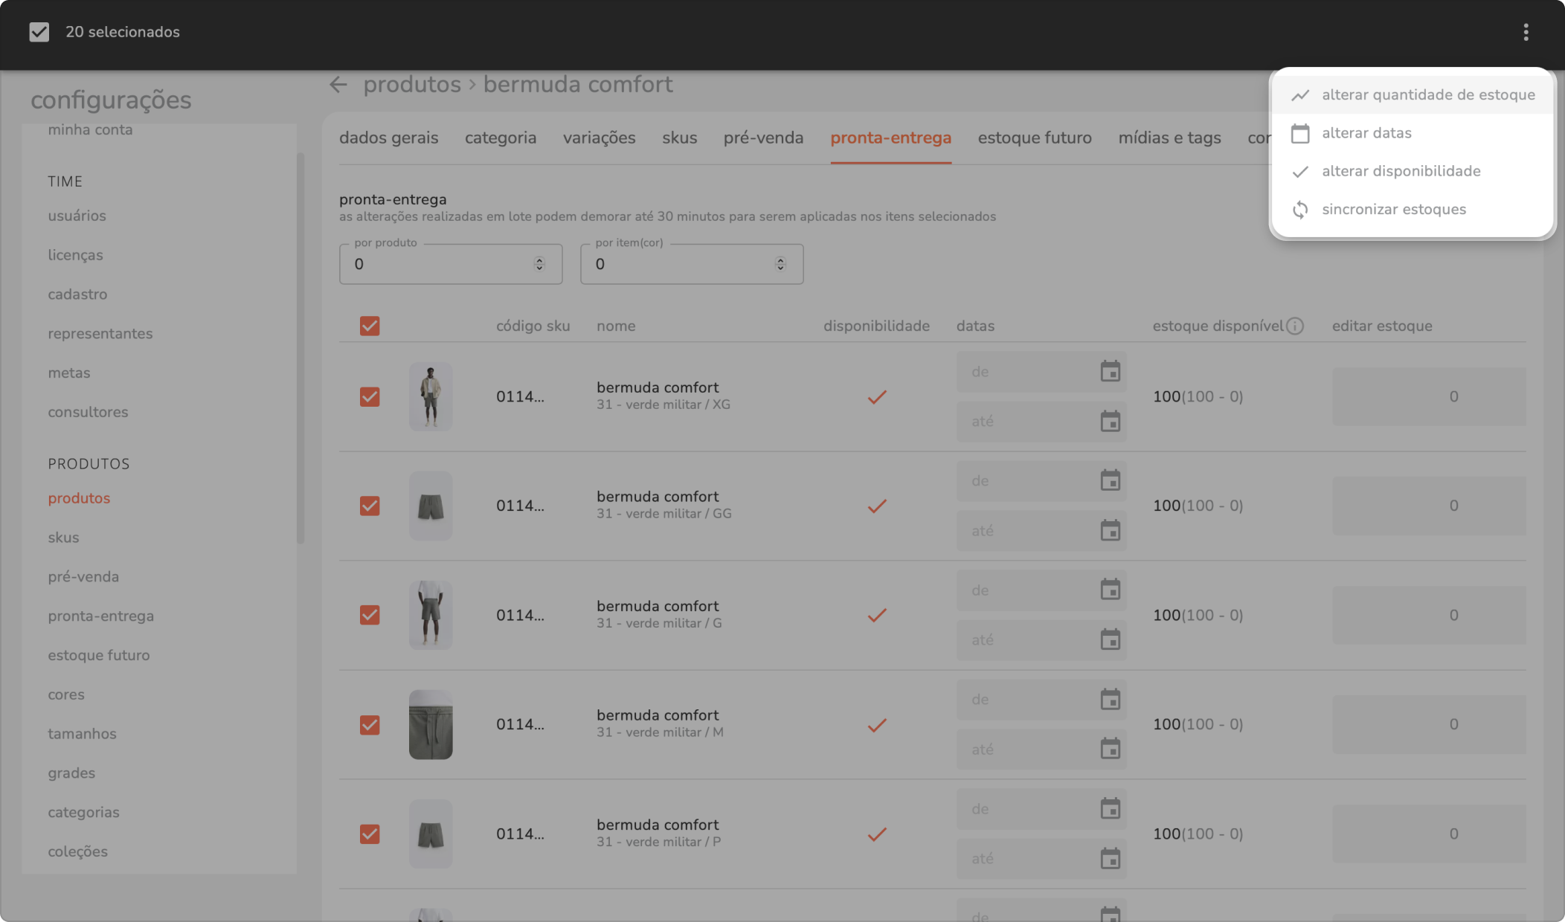Open calendar for XG row 'de' date

(1110, 372)
